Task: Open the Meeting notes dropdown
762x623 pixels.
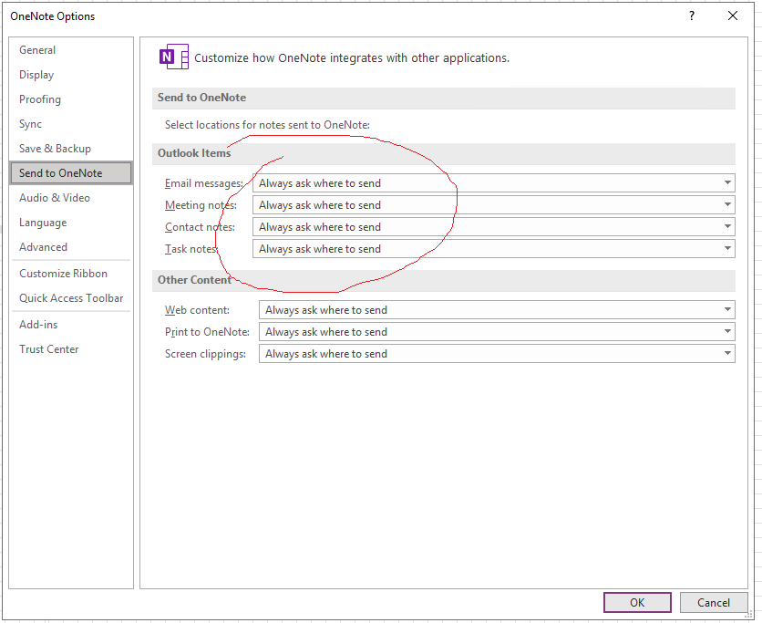Action: coord(727,204)
